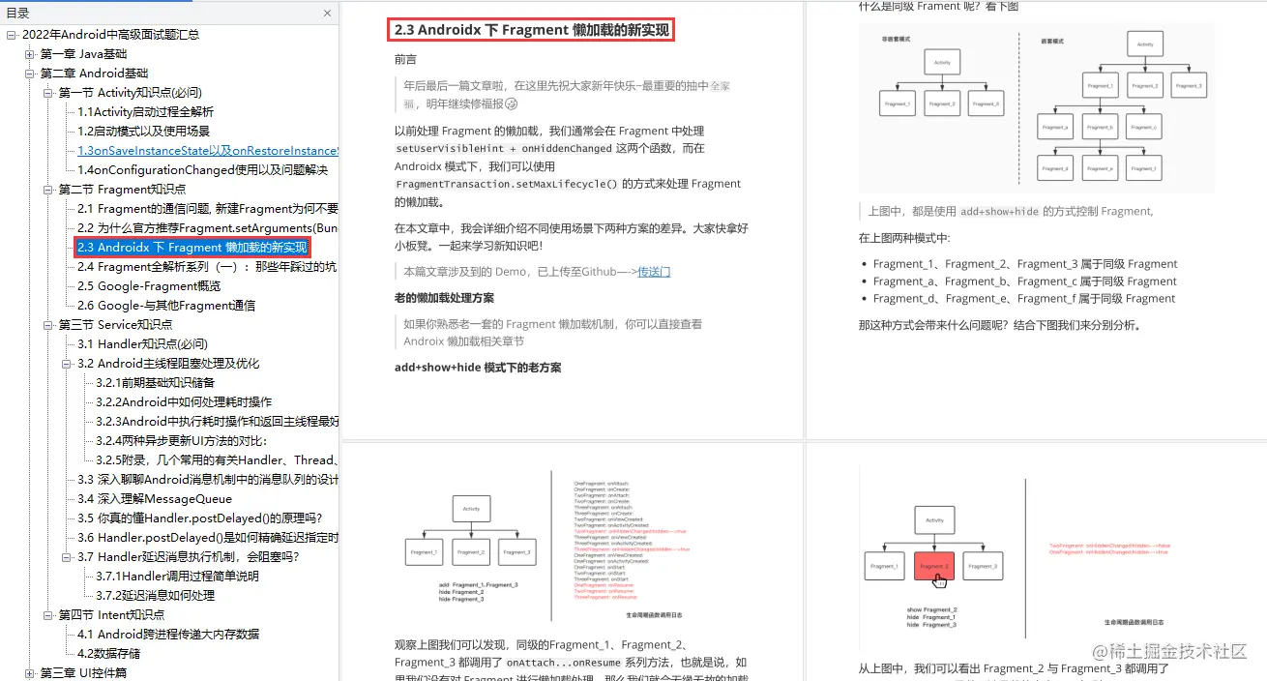Open 4.2数据存储 entry
This screenshot has height=681, width=1267.
click(x=108, y=654)
